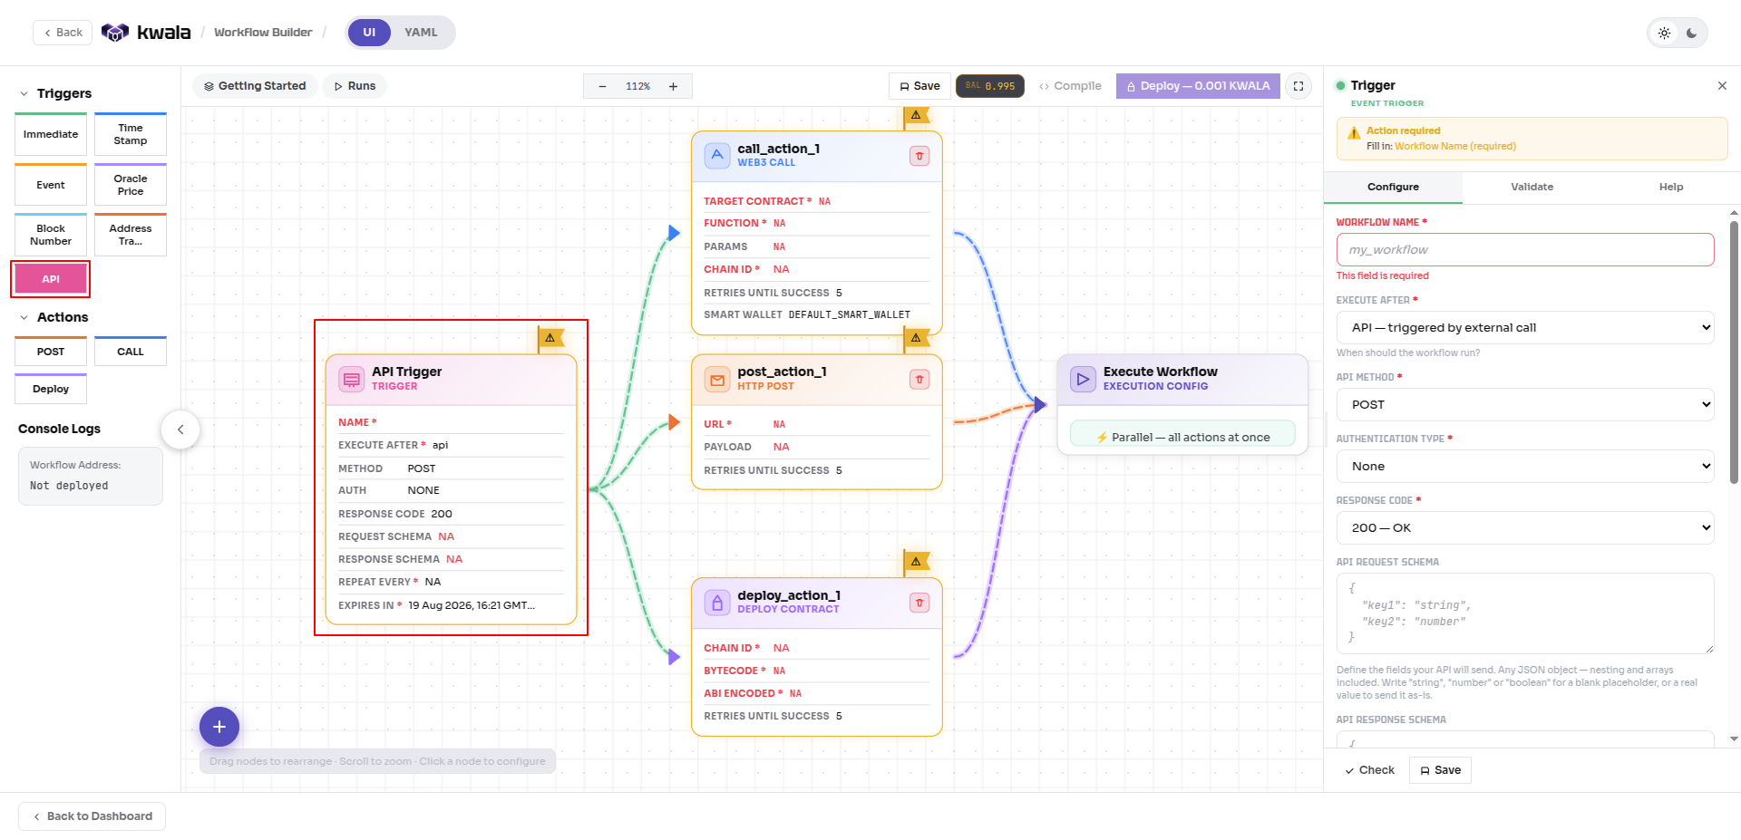Select the Time Stamp trigger
1741x840 pixels.
tap(131, 134)
